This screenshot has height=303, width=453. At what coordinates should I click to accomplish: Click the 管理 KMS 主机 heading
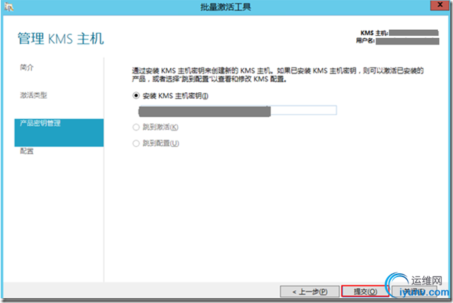(60, 38)
